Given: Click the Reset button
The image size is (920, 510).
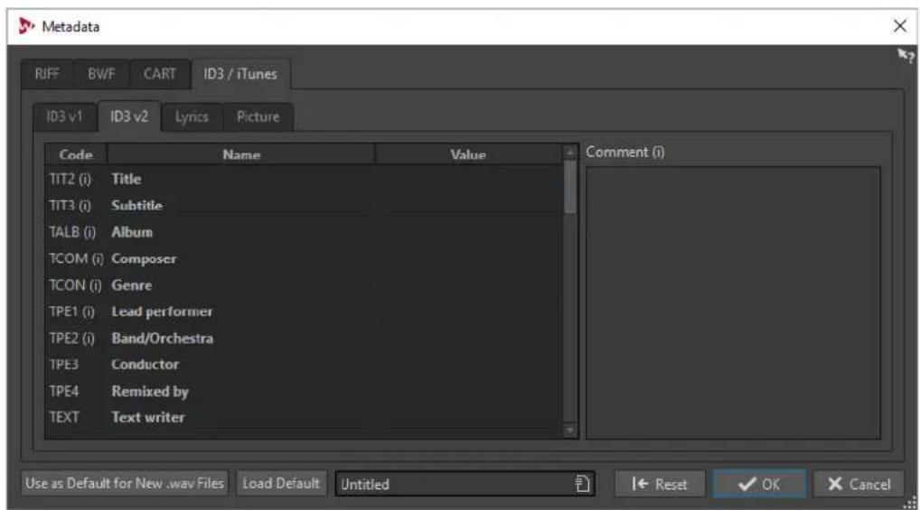Looking at the screenshot, I should pos(660,484).
